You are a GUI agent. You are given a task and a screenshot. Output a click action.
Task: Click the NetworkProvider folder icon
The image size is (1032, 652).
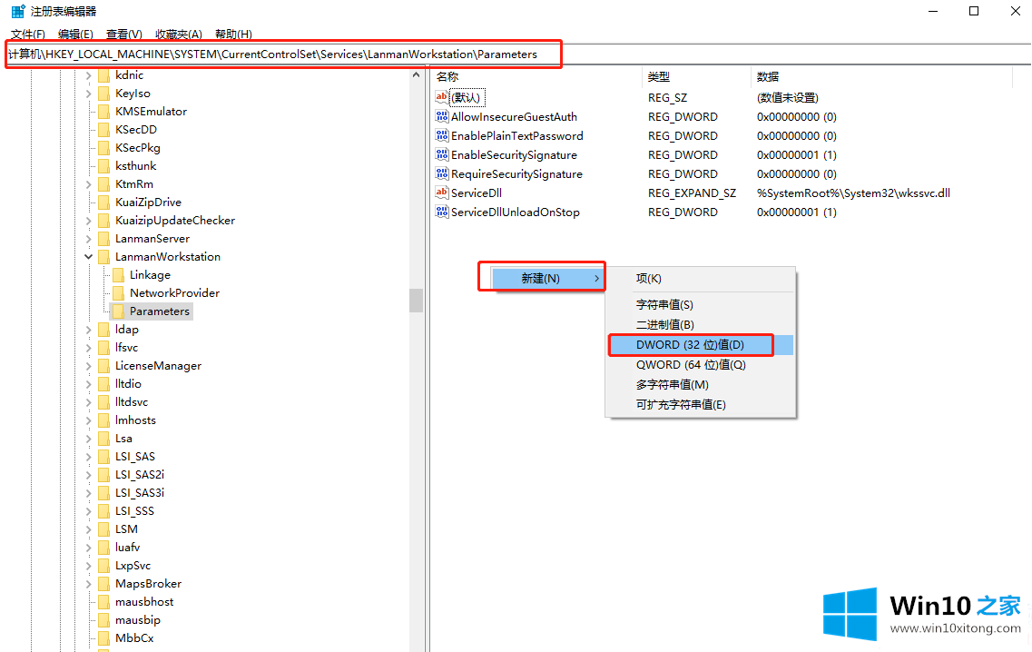(119, 293)
